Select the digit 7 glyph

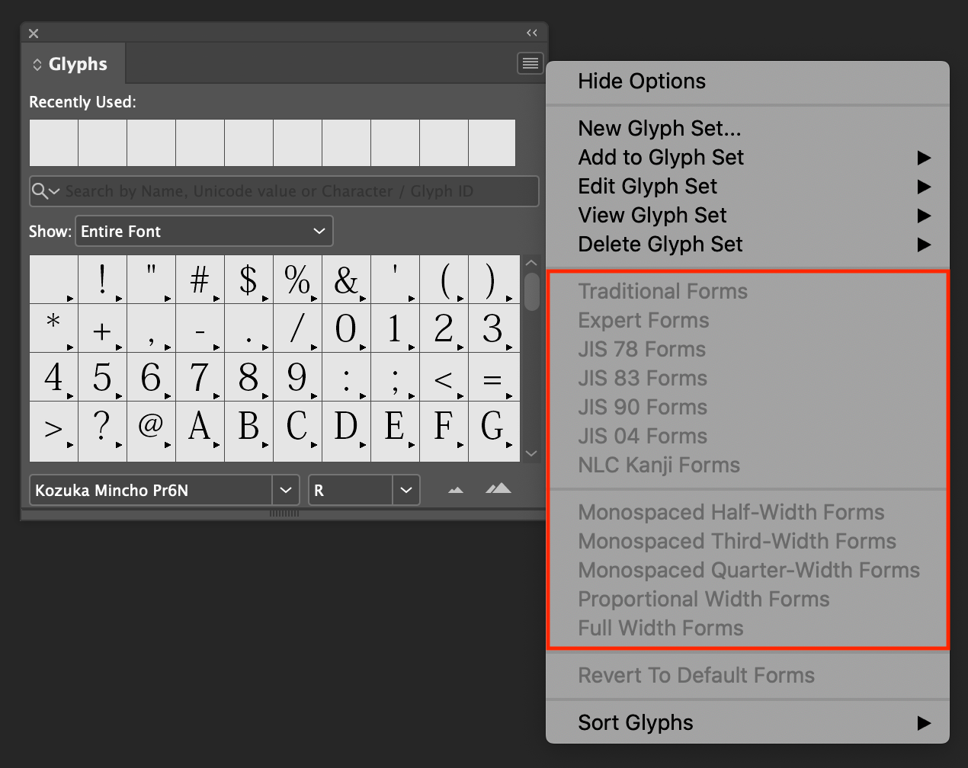[x=200, y=377]
